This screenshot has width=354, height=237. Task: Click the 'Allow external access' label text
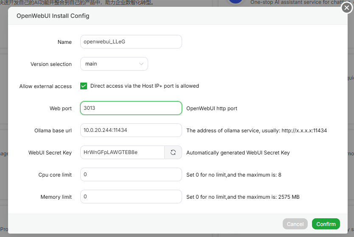click(45, 86)
